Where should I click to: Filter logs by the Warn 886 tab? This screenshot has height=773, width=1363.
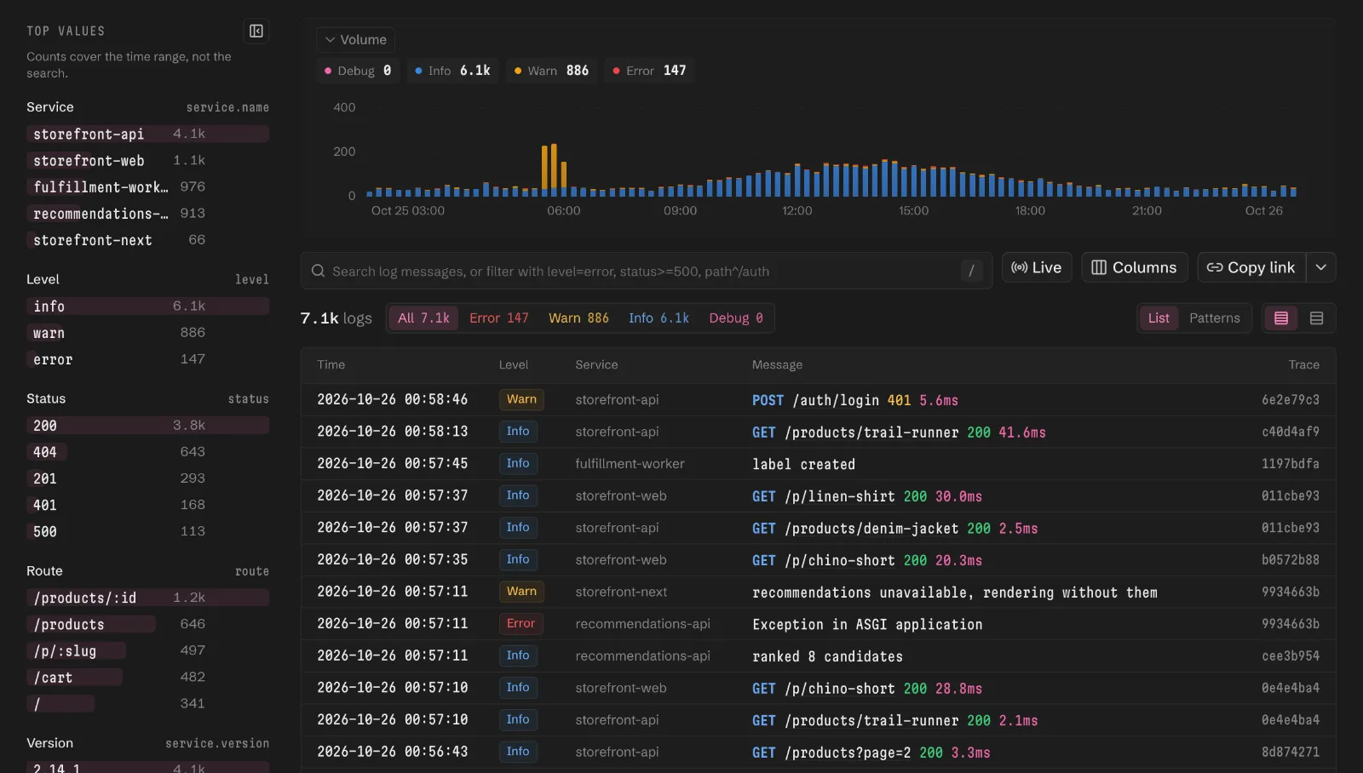coord(579,318)
